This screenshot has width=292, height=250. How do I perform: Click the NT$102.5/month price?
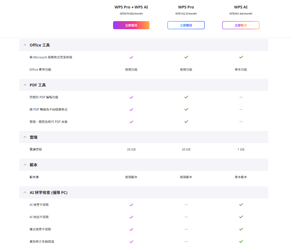click(x=186, y=13)
